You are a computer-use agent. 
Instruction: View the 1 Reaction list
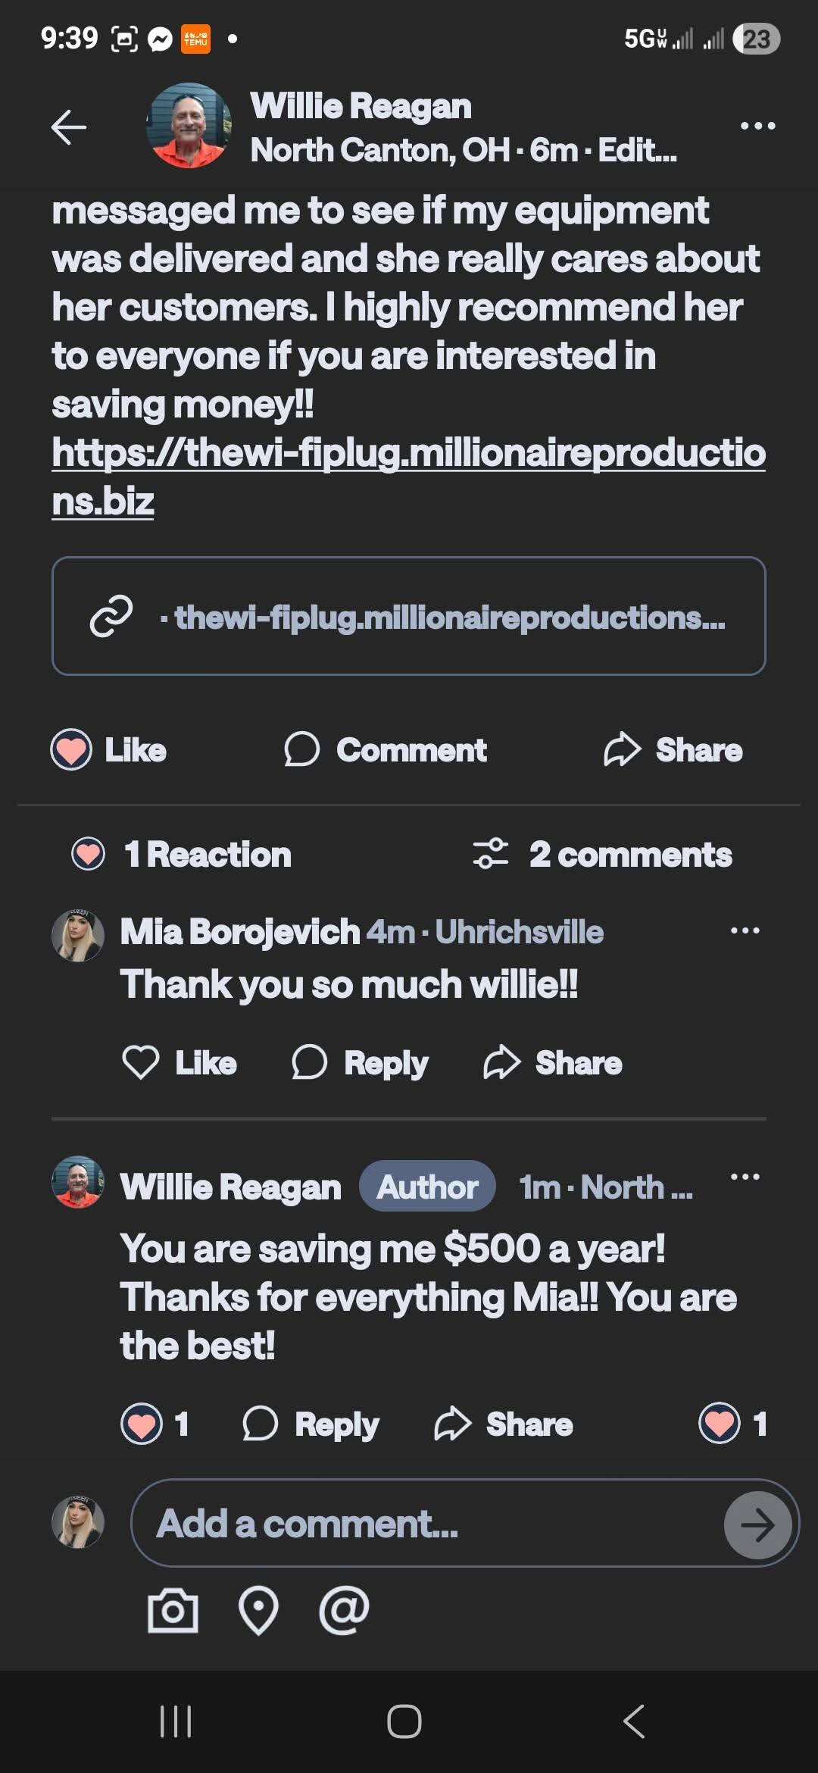(182, 855)
